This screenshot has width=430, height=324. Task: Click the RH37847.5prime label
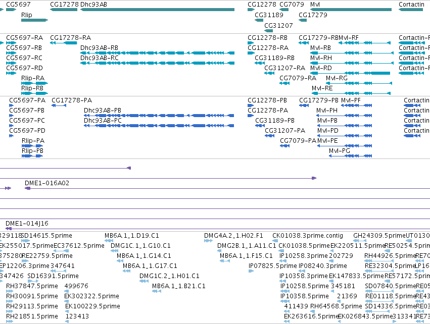[32, 286]
